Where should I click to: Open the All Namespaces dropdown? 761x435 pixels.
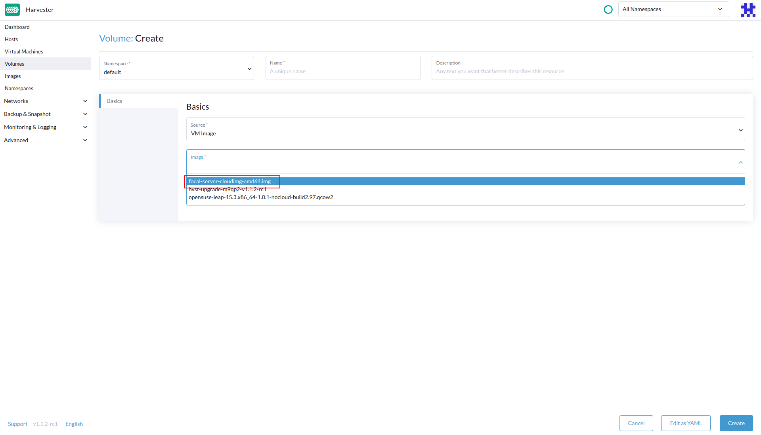click(x=673, y=9)
